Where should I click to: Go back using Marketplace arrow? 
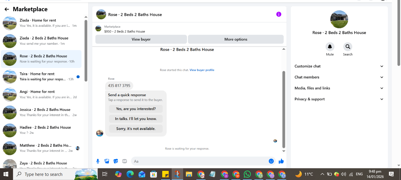[7, 9]
